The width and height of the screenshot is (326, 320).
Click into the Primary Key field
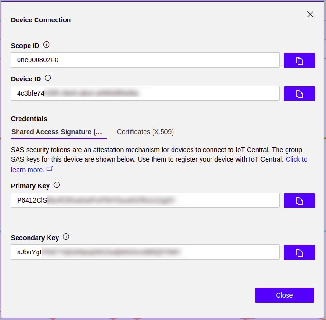click(145, 201)
